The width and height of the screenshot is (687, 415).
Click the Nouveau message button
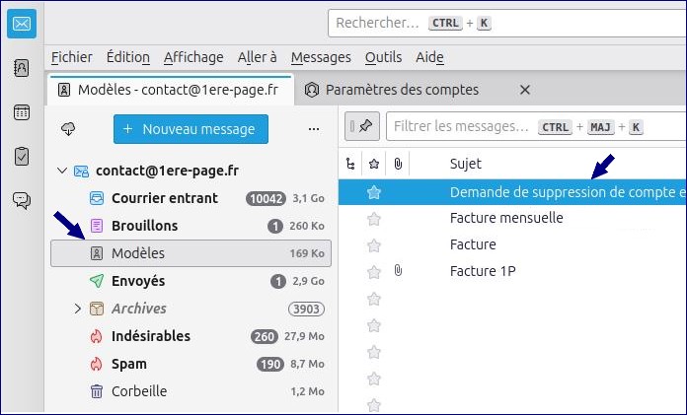pyautogui.click(x=191, y=128)
